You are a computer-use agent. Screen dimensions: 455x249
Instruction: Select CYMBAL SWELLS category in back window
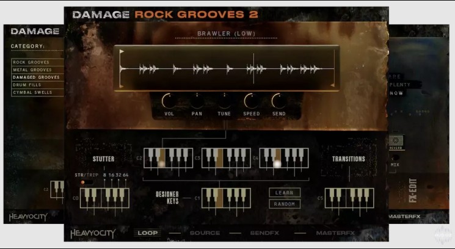coord(37,92)
